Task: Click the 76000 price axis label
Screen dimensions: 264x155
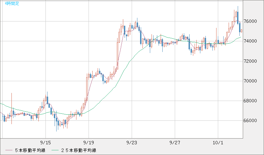Action: [x=251, y=21]
